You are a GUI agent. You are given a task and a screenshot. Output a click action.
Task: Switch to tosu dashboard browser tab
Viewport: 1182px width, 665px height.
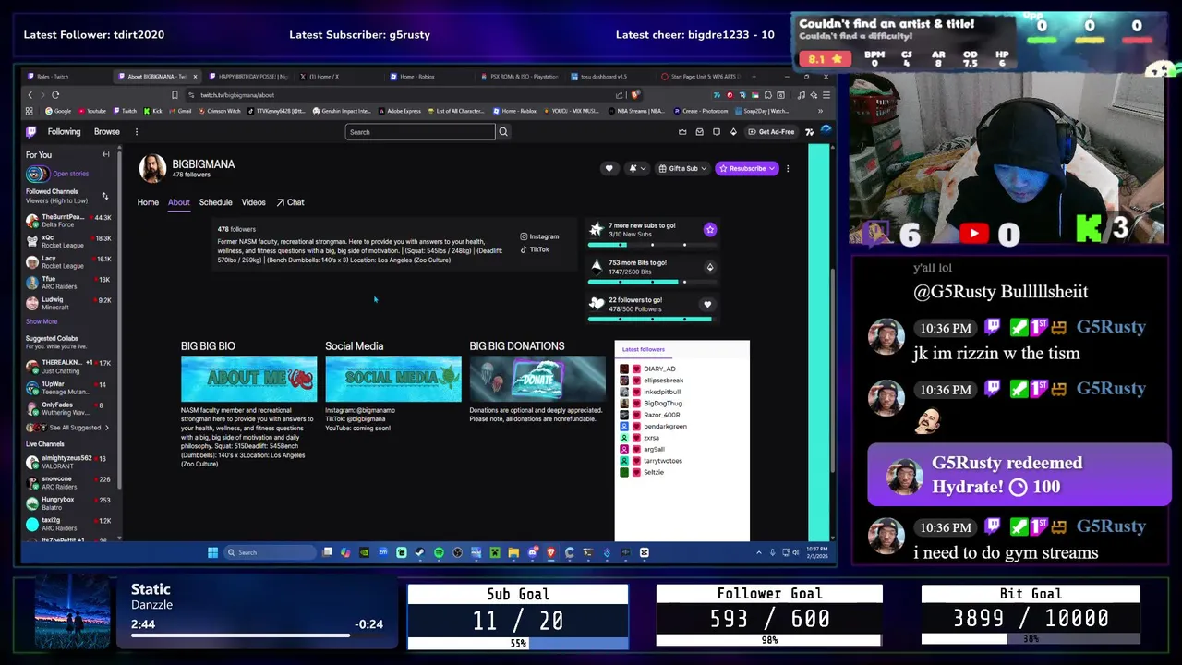[609, 77]
